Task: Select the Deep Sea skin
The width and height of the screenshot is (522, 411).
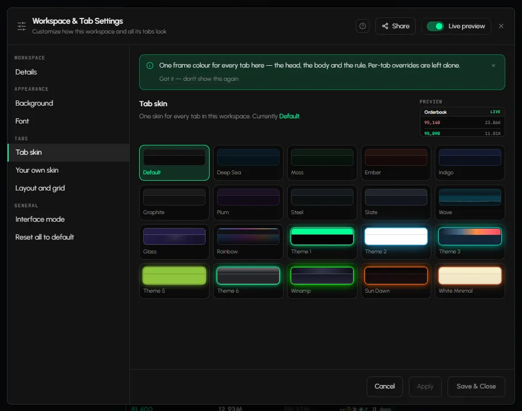Action: (x=248, y=163)
